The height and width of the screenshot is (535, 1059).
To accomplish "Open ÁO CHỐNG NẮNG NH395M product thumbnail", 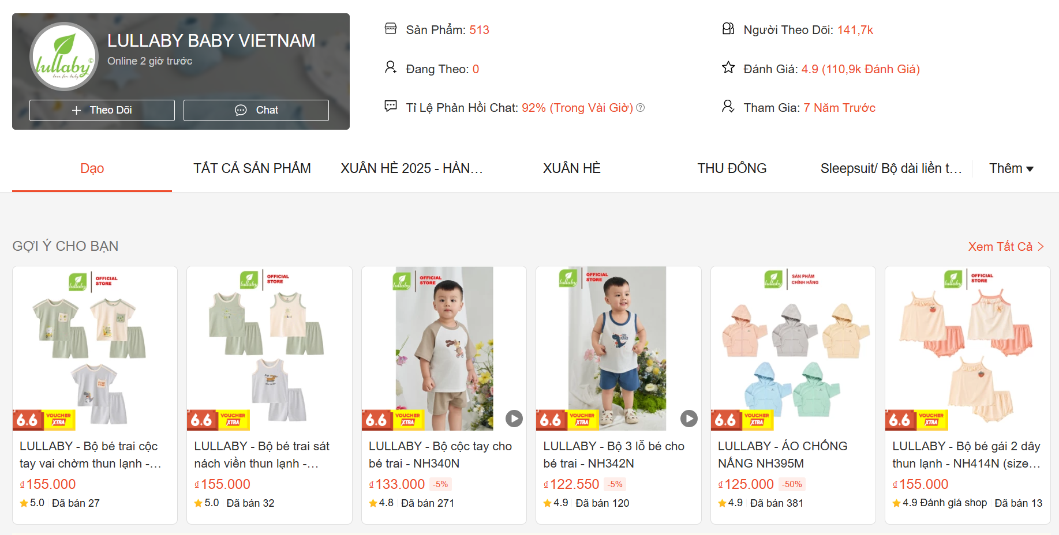I will pyautogui.click(x=793, y=348).
